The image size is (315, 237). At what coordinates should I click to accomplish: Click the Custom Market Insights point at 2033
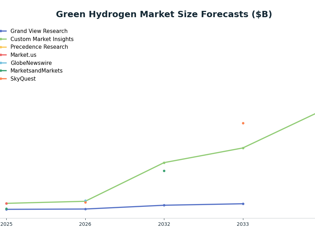[243, 148]
